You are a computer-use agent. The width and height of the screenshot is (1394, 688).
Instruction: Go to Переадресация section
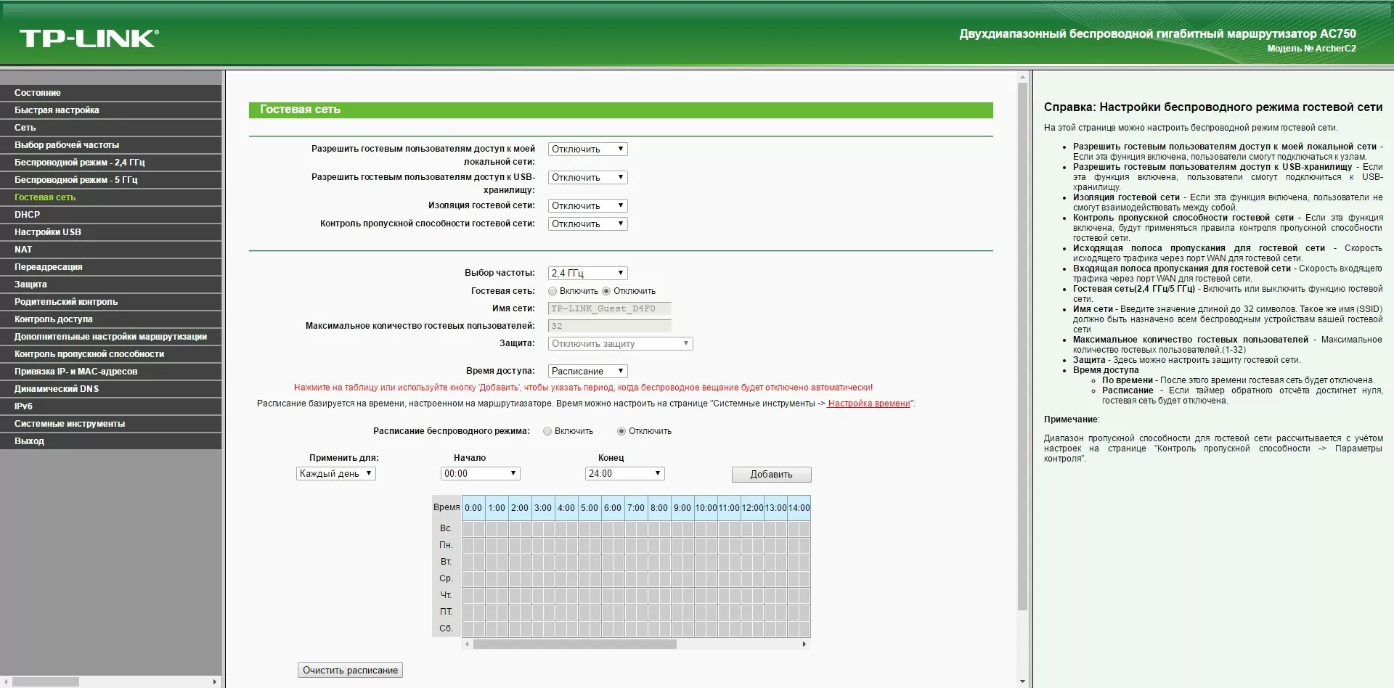tap(110, 267)
